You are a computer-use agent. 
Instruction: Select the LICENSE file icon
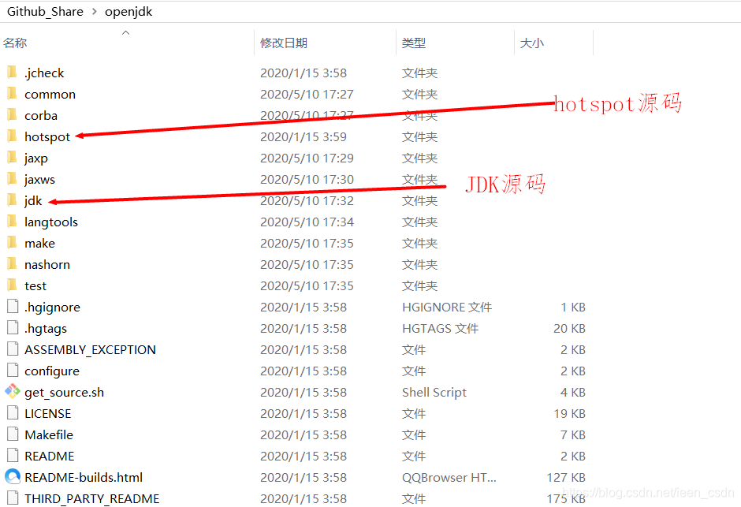(13, 412)
